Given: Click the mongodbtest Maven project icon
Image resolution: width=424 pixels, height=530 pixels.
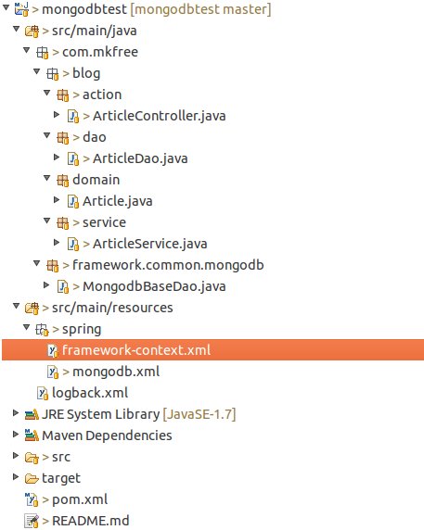Looking at the screenshot, I should point(21,9).
